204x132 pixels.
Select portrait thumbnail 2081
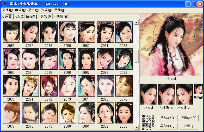pyautogui.click(x=86, y=113)
